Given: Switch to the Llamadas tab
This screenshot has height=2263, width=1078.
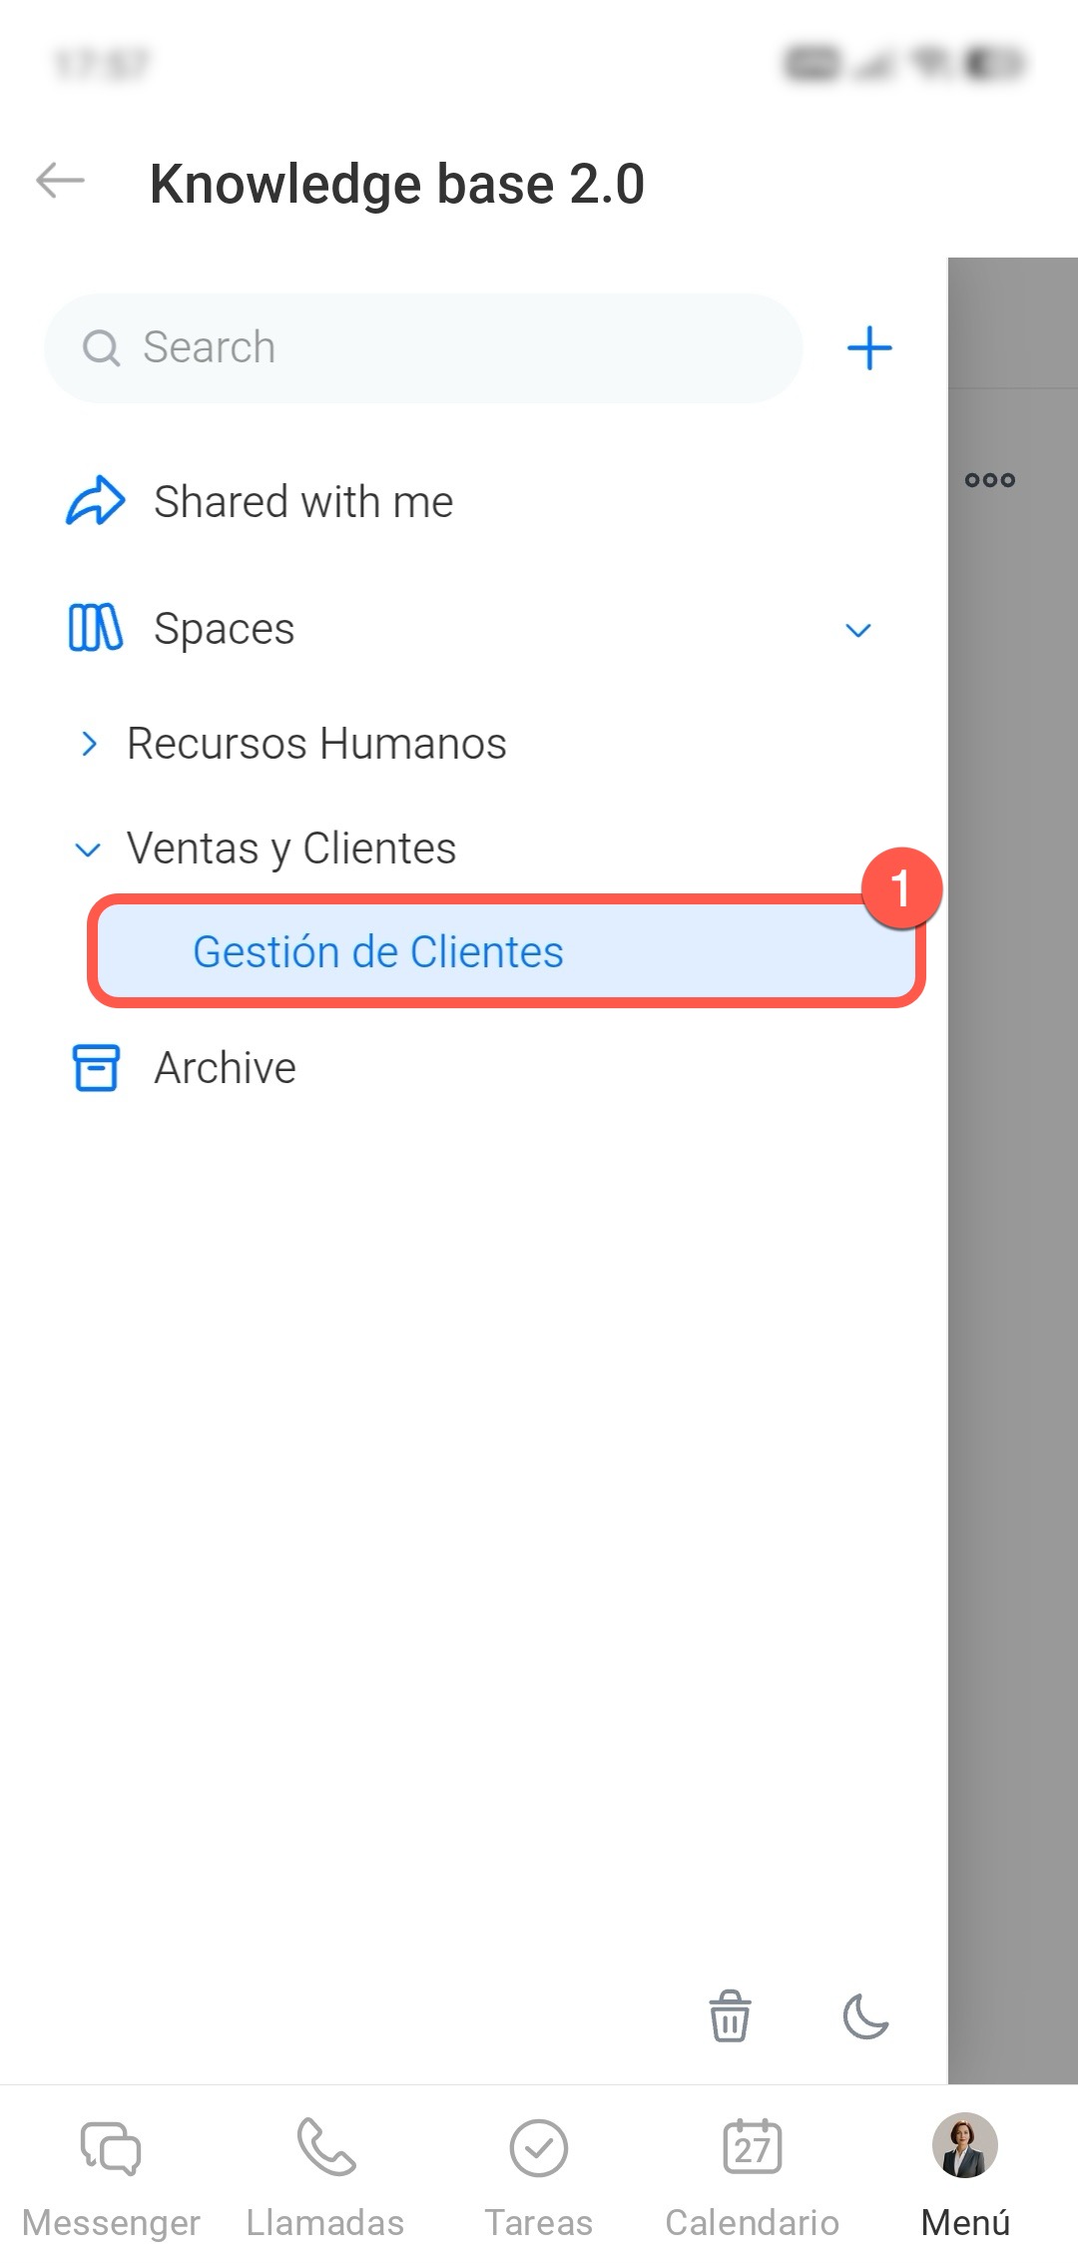Looking at the screenshot, I should click(x=325, y=2177).
